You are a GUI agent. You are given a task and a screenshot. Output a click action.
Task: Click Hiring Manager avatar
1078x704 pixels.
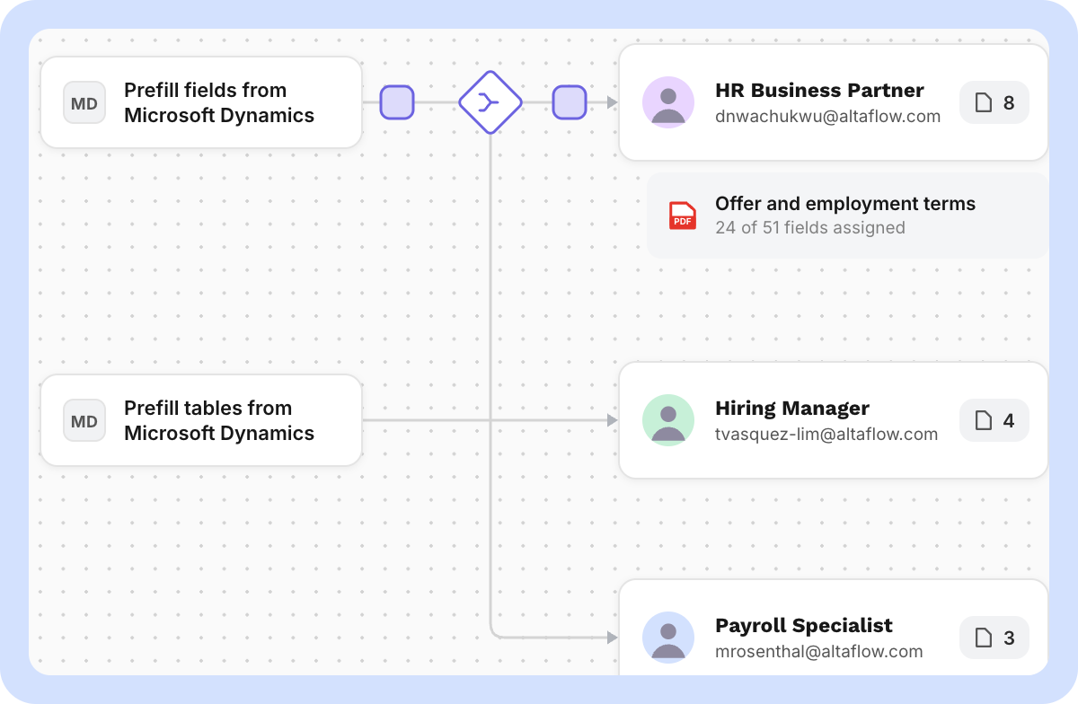[x=668, y=420]
